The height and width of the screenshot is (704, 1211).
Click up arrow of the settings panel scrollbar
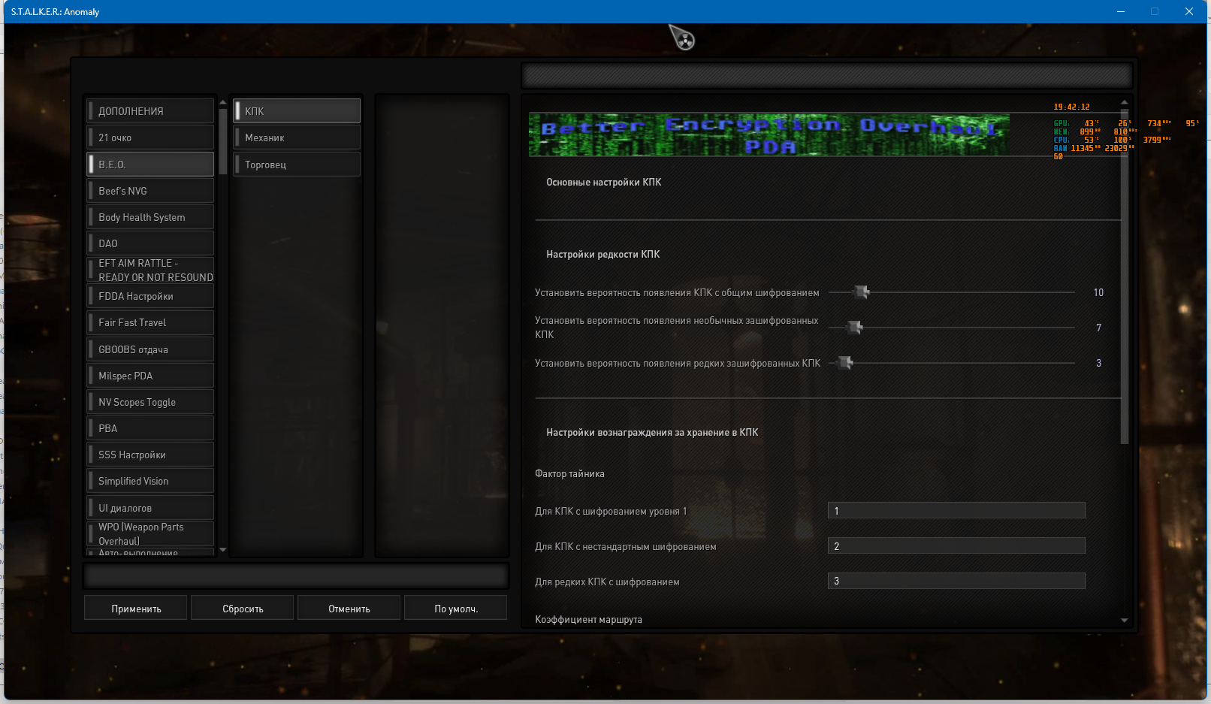click(x=1125, y=102)
